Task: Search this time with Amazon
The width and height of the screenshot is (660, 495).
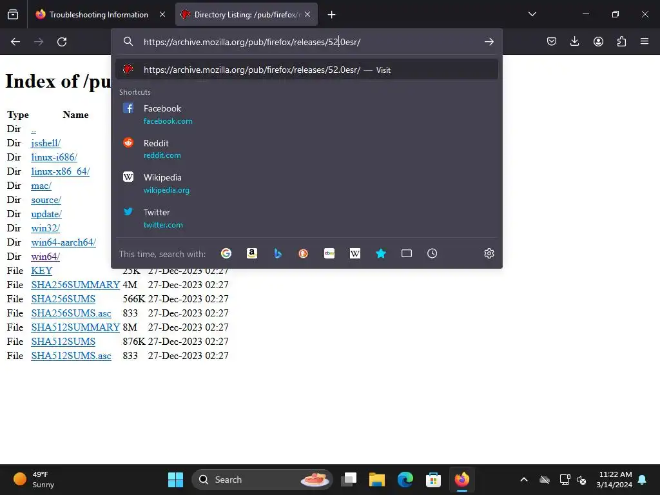Action: click(x=252, y=253)
